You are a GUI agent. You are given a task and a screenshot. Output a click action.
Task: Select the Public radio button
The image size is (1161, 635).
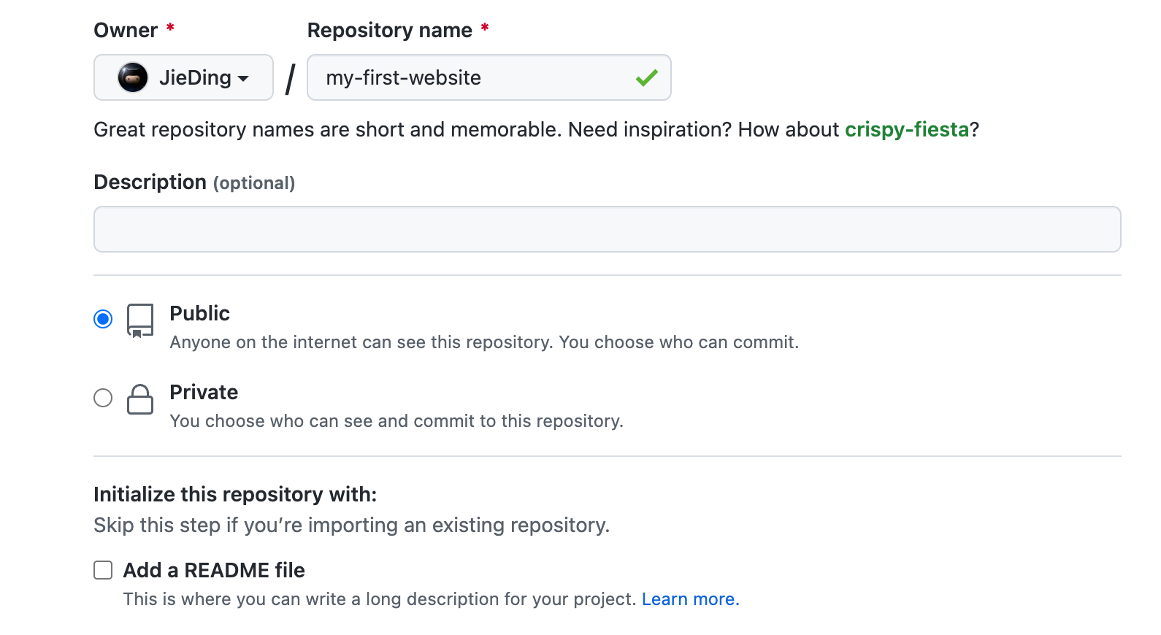pos(103,319)
